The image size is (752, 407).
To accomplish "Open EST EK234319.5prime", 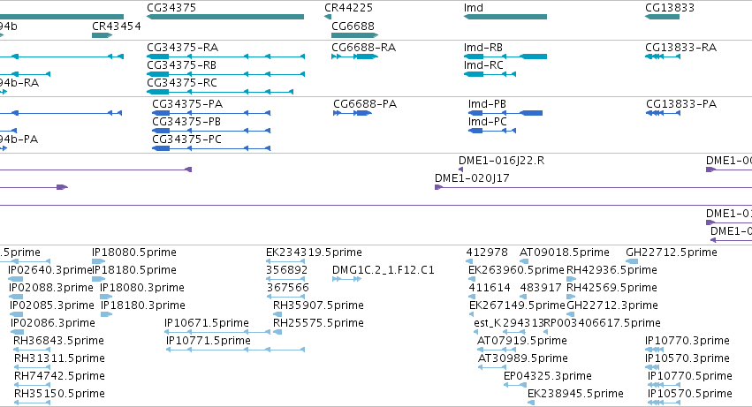I will 285,261.
